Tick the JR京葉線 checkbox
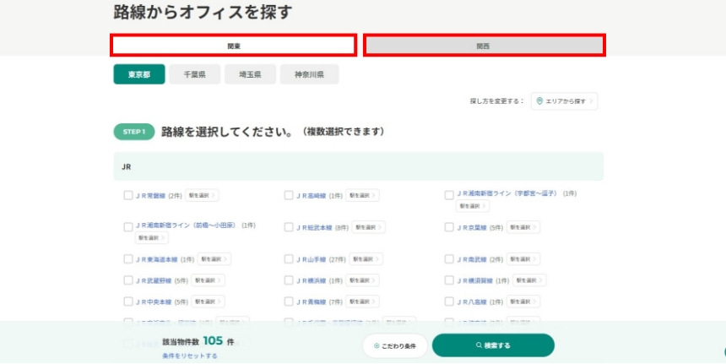Viewport: 726px width, 364px height. (450, 227)
